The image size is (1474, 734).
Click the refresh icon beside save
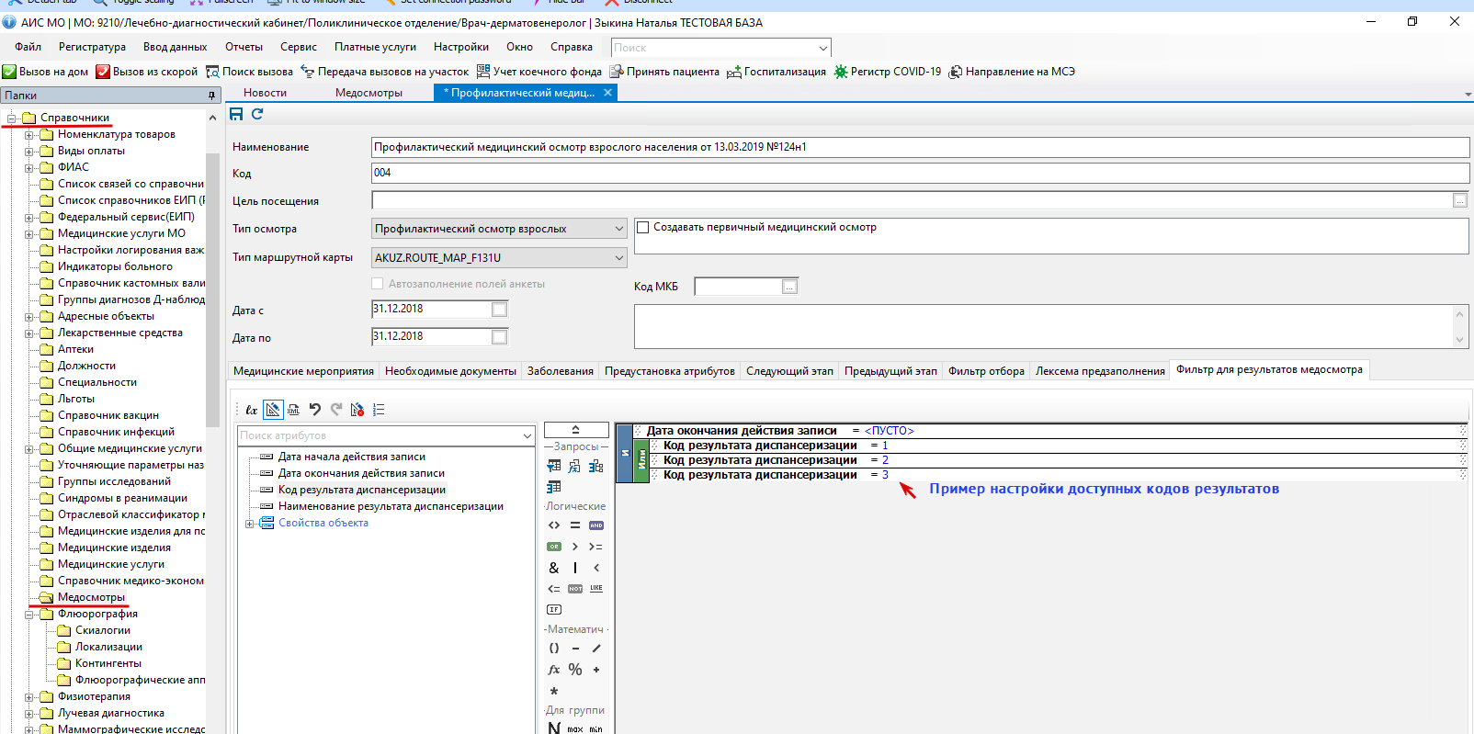click(x=257, y=114)
